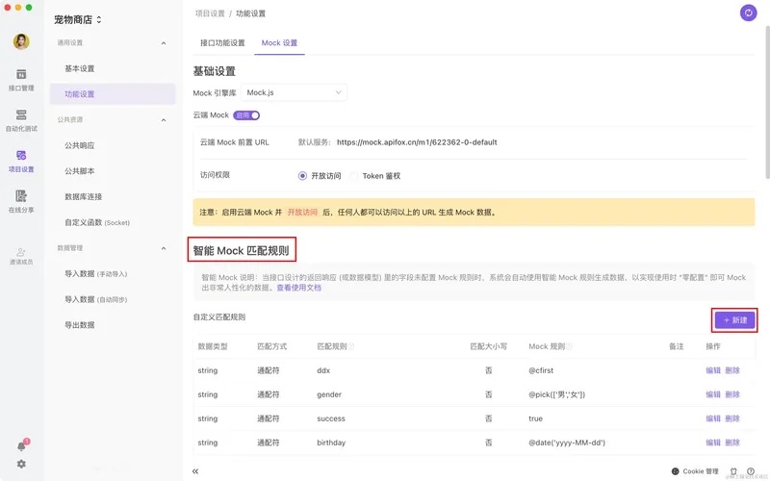The image size is (770, 481).
Task: Collapse the 公共资源 section
Action: 164,119
